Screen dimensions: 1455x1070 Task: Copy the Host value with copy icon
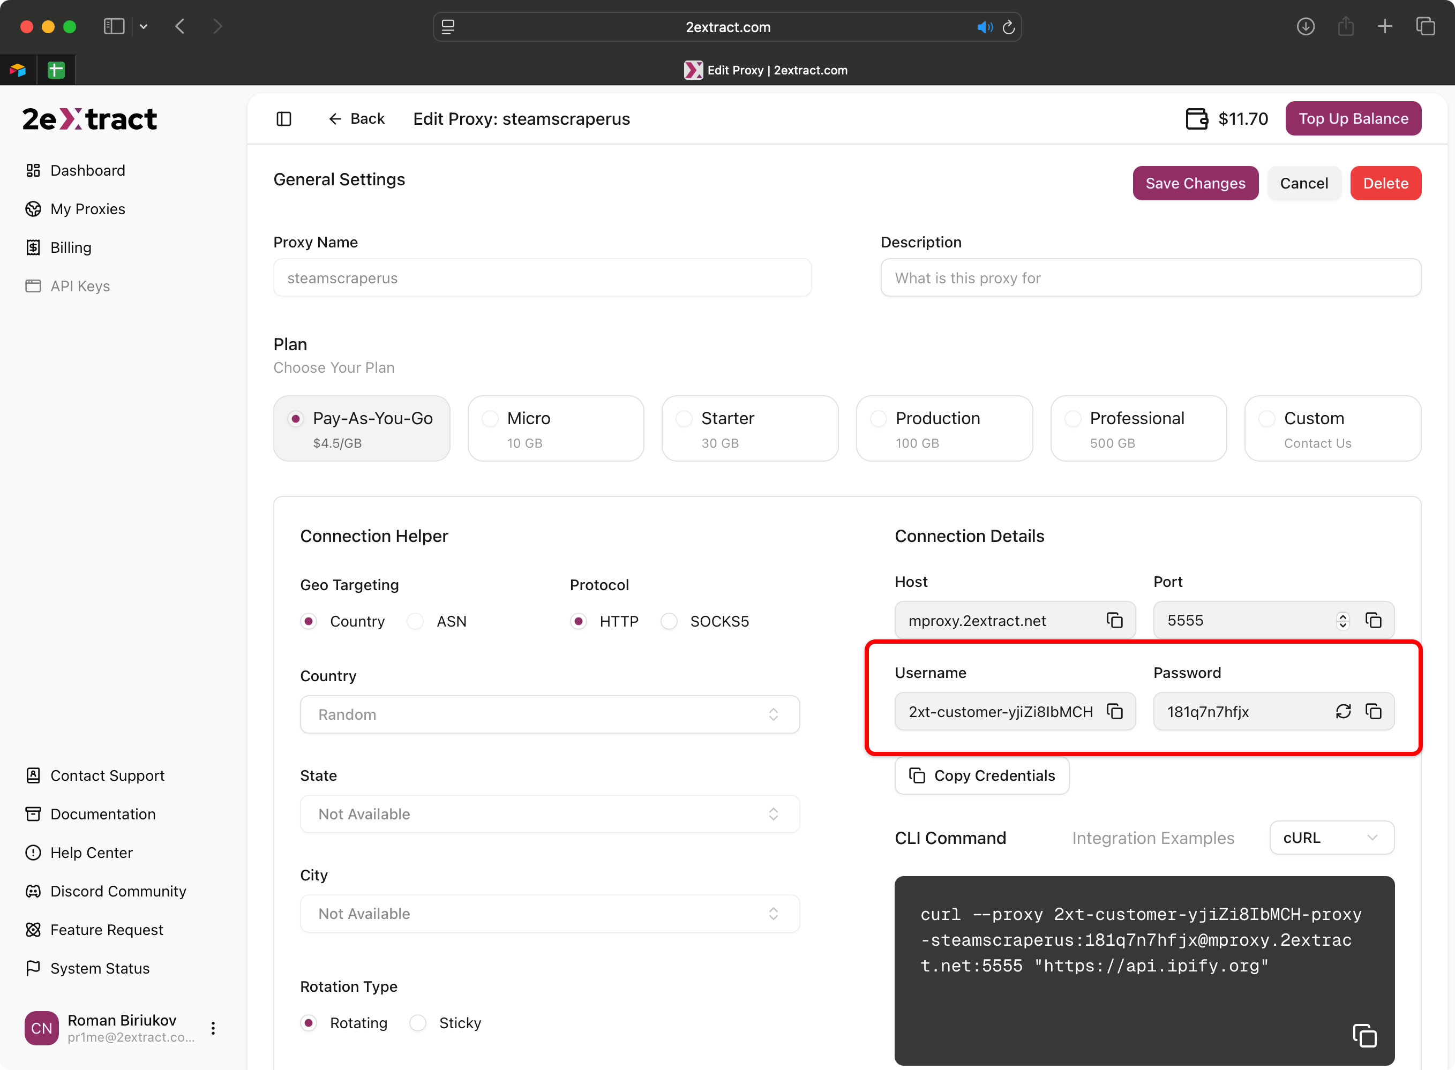(1114, 621)
